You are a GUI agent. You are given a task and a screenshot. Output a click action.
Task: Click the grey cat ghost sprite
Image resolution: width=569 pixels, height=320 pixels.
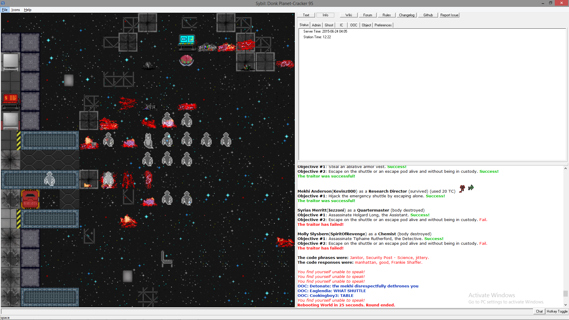tap(148, 140)
